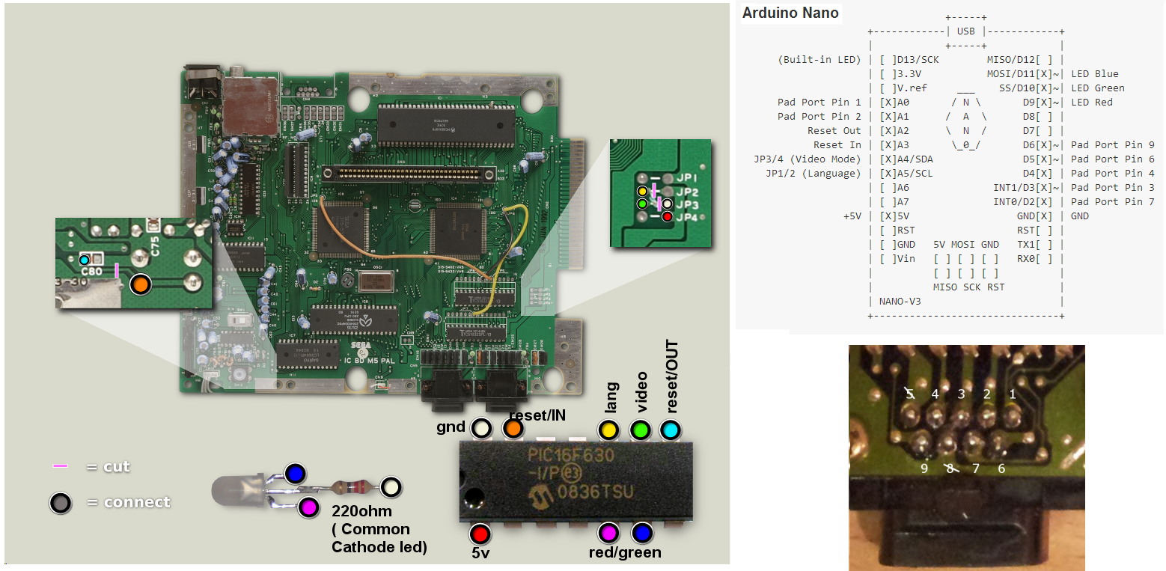Screen dimensions: 1166x571
Task: Click the Reset Out label
Action: [834, 131]
